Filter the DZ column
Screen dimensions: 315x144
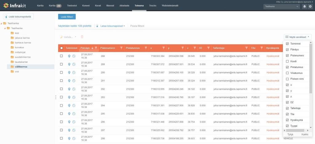coord(209,48)
